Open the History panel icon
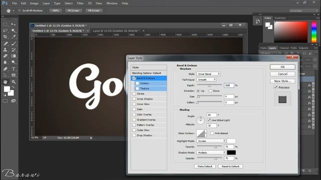Viewport: 321px width, 180px height. click(x=257, y=21)
